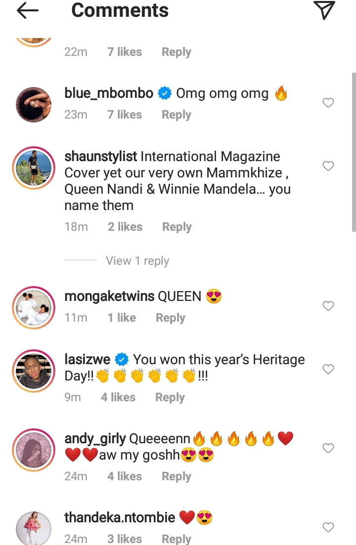Tap heart beside thandeka.ntombie's comment
This screenshot has width=356, height=545.
point(328,527)
